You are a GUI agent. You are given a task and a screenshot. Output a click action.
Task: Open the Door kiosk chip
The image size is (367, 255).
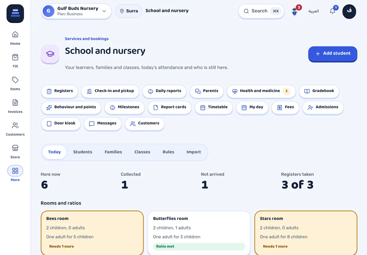click(61, 123)
